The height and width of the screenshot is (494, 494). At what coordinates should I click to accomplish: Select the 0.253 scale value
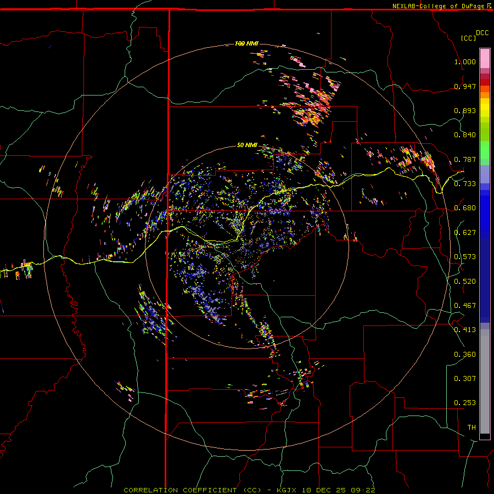pyautogui.click(x=465, y=403)
